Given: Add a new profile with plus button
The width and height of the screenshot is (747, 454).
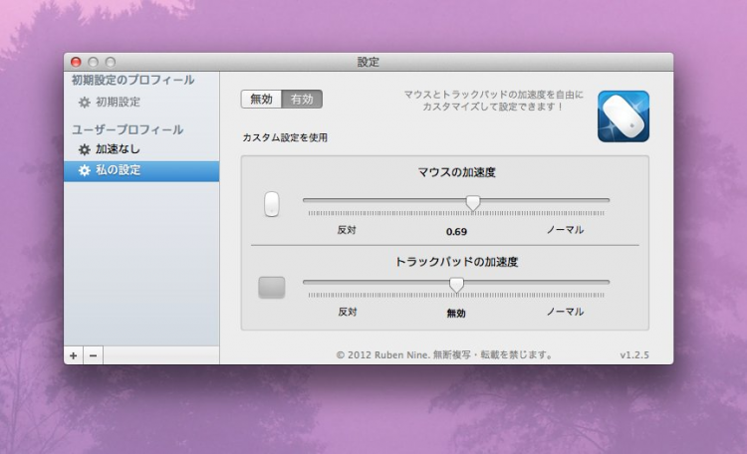Looking at the screenshot, I should tap(74, 355).
